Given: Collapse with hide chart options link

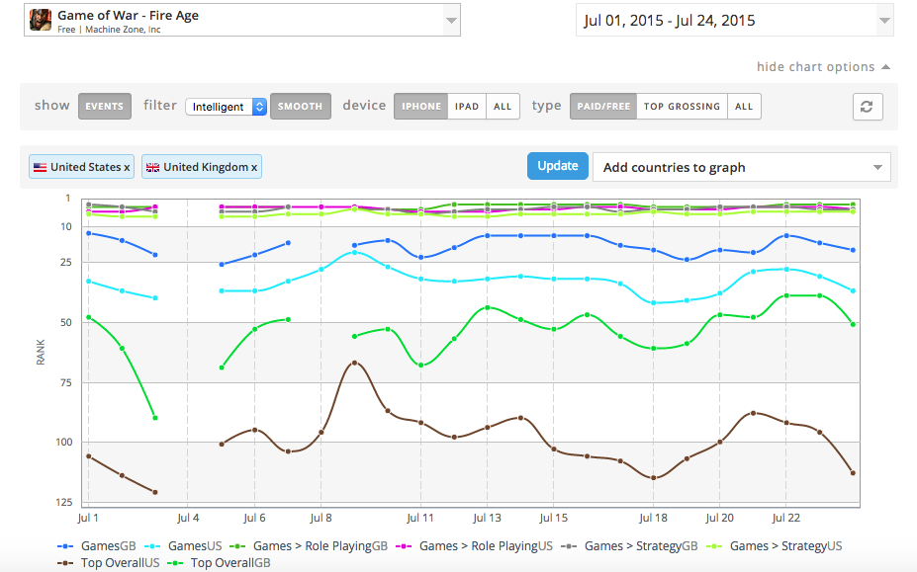Looking at the screenshot, I should (822, 67).
